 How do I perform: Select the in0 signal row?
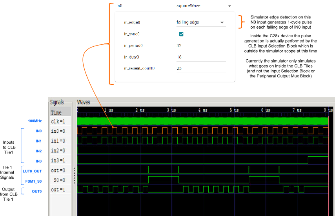tap(60, 131)
